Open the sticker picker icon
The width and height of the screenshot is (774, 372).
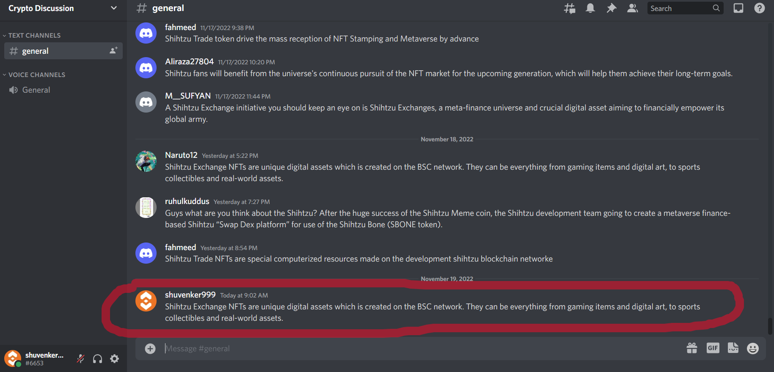733,348
